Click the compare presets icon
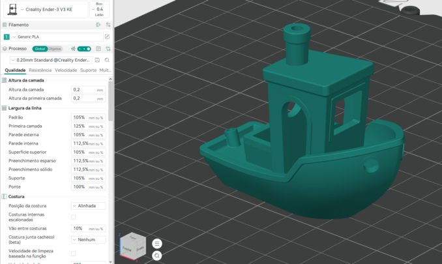This screenshot has height=264, width=442. tap(108, 49)
